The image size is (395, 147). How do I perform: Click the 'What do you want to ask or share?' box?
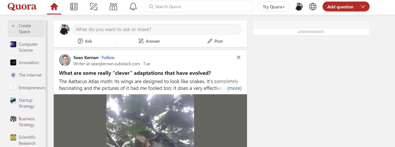point(157,29)
